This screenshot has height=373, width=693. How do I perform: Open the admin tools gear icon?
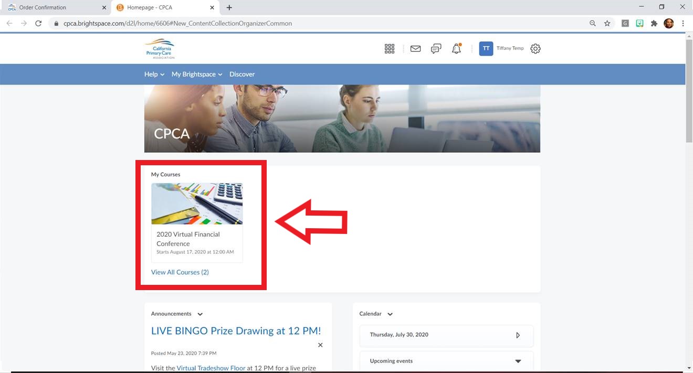click(535, 49)
